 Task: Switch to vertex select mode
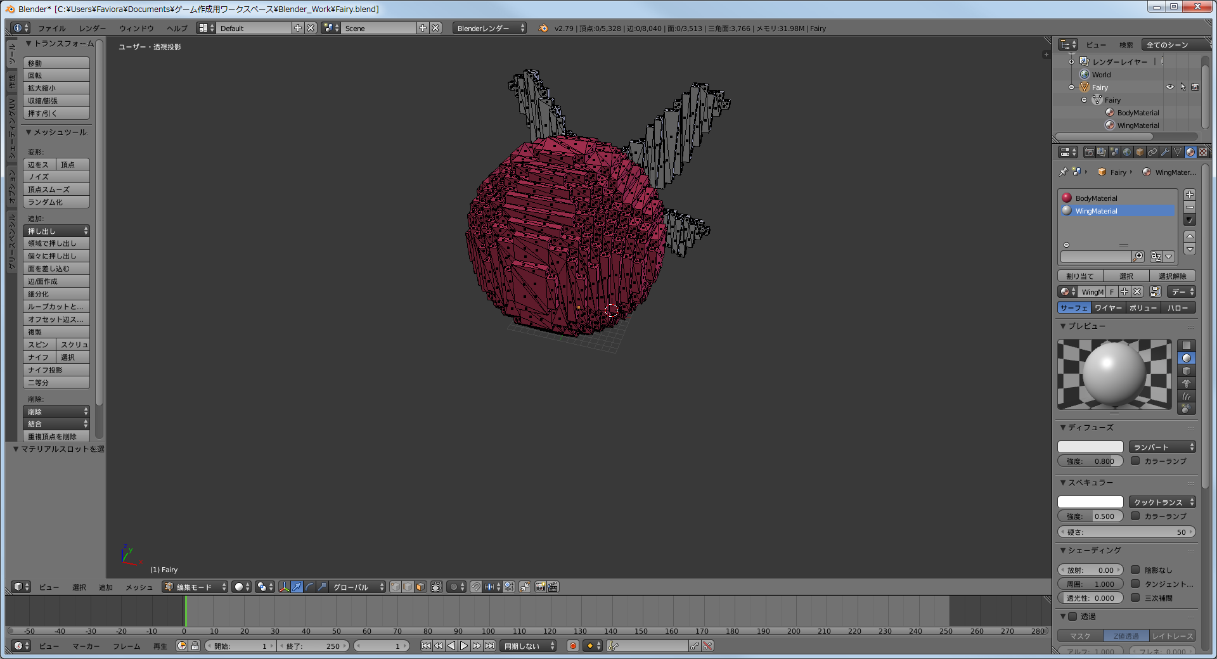pos(395,587)
